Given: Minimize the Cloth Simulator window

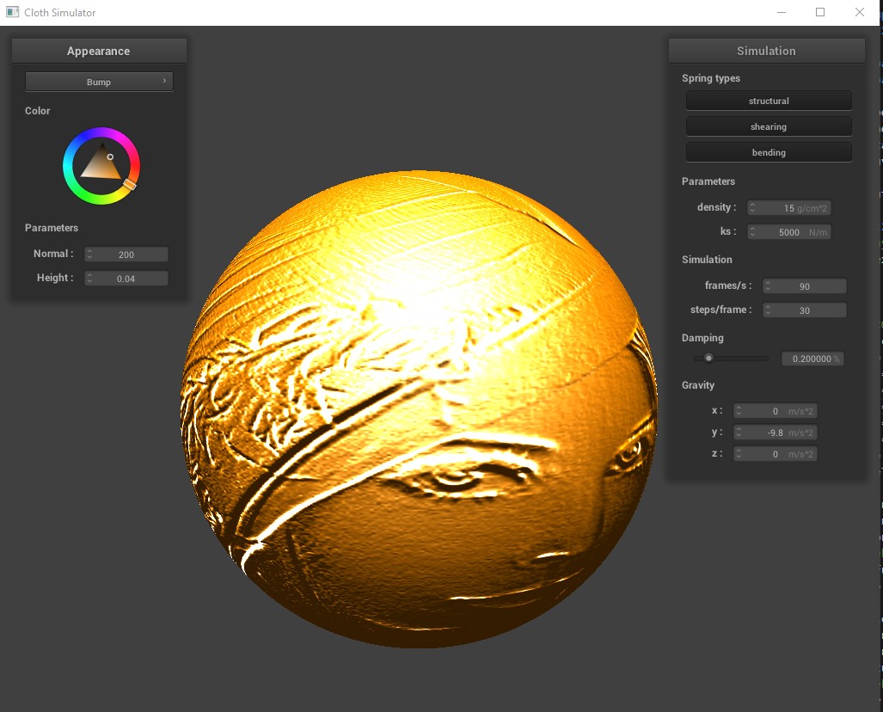Looking at the screenshot, I should pos(781,12).
